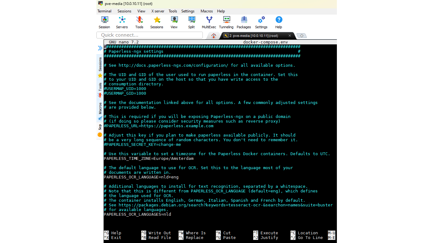The width and height of the screenshot is (433, 243).
Task: Split the terminal with the Split icon
Action: (x=192, y=23)
